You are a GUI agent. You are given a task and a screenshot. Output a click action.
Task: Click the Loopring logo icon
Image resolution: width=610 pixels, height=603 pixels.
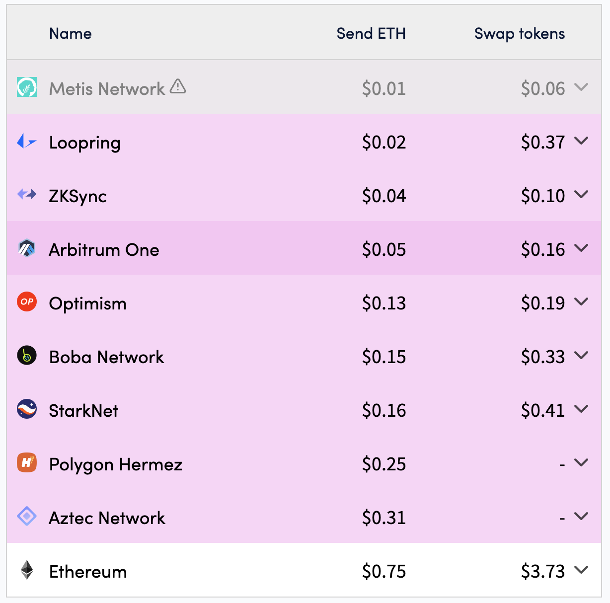pyautogui.click(x=27, y=142)
